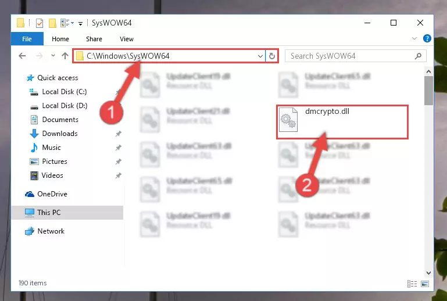Screen dimensions: 447x301
Task: Click the dmcrypto.dll file name
Action: coord(327,112)
